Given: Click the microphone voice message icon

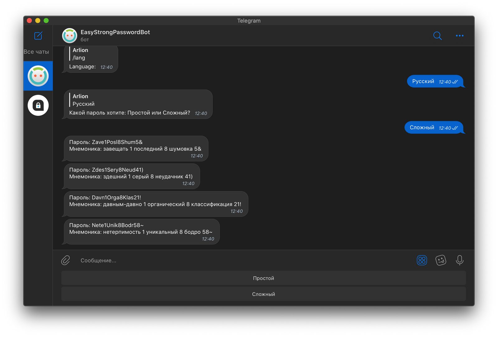Looking at the screenshot, I should click(459, 260).
